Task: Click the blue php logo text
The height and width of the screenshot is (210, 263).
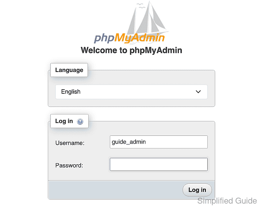Action: (104, 38)
